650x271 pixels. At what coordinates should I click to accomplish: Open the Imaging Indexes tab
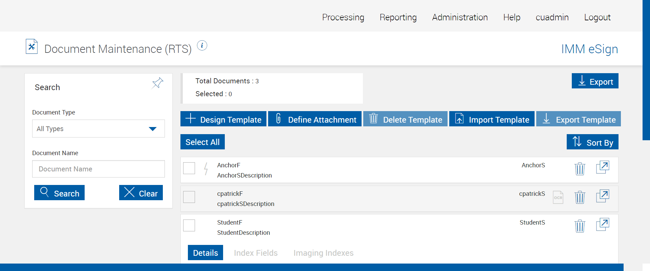coord(323,253)
